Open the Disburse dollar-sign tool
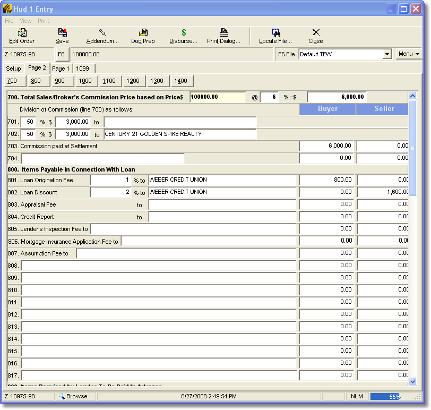This screenshot has height=410, width=431. 183,33
